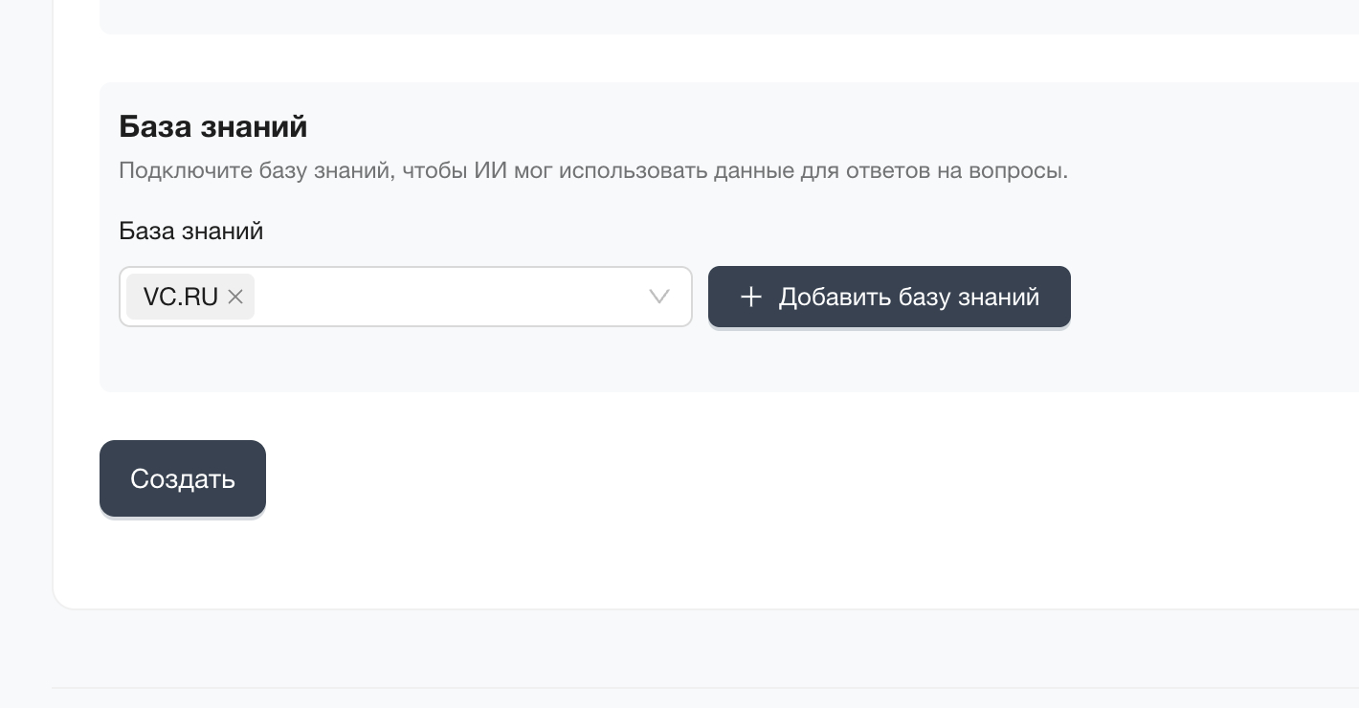
Task: Expand the База знаний dropdown chevron
Action: point(659,297)
